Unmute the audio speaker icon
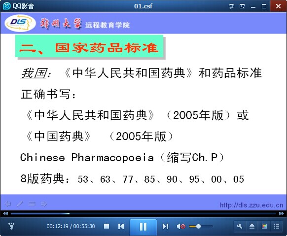 coord(181,227)
